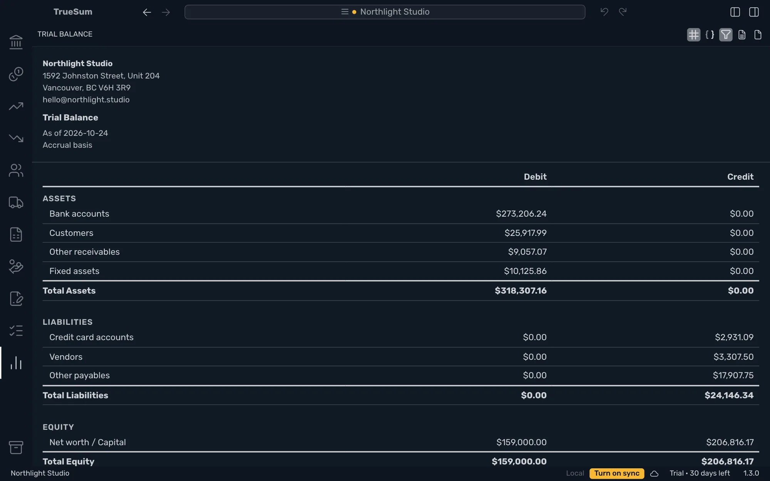Select the Fixed assets row
This screenshot has width=770, height=481.
(400, 271)
